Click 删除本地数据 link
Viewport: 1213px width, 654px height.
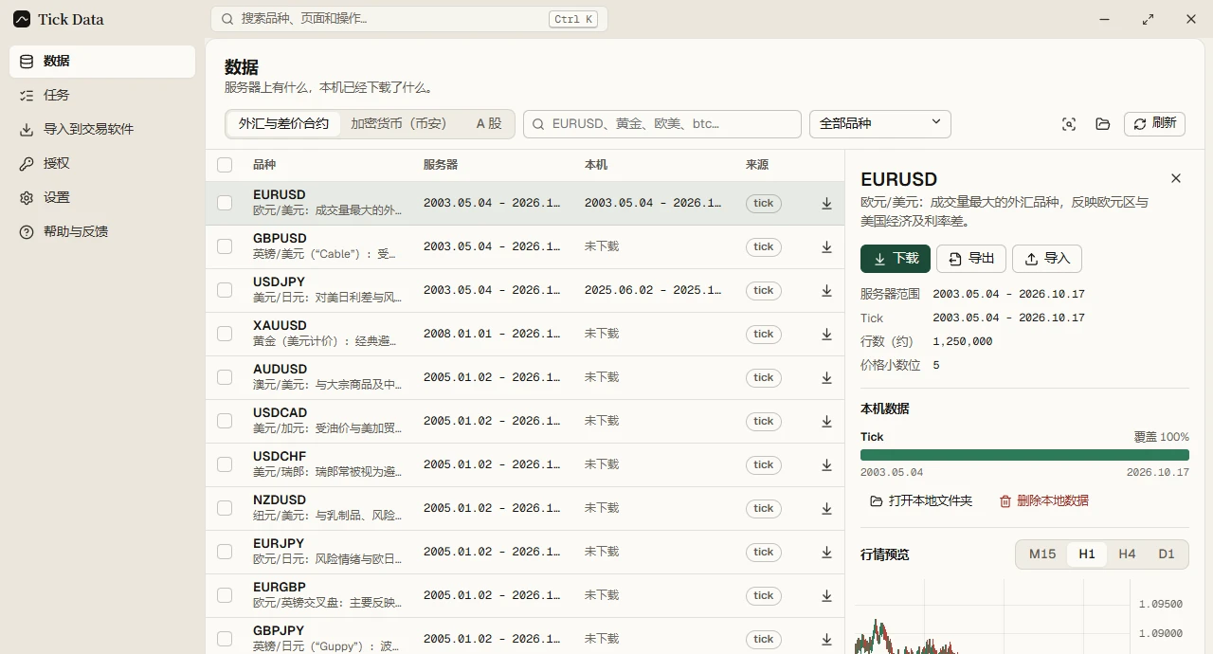tap(1043, 500)
